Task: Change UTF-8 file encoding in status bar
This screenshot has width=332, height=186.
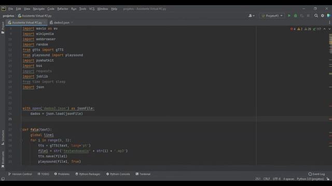Action: pos(276,179)
